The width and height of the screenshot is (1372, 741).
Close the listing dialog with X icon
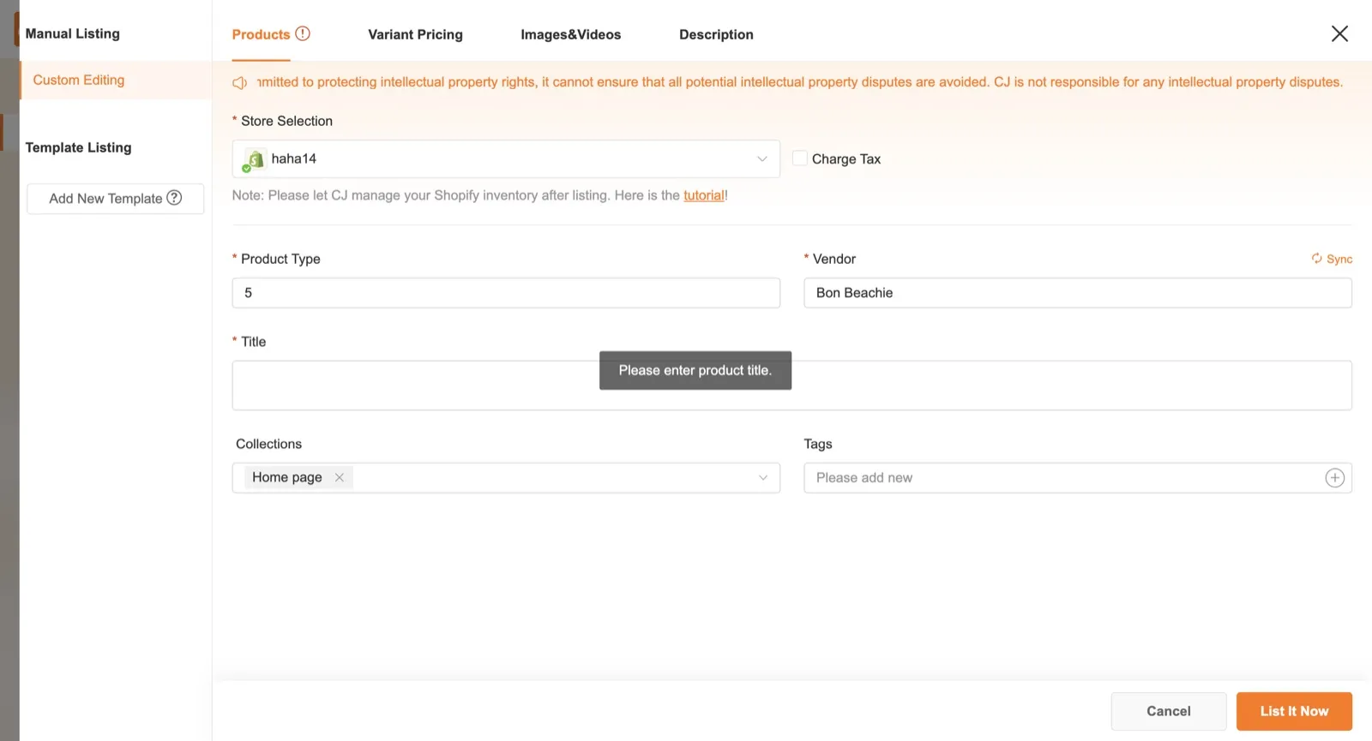[x=1339, y=33]
